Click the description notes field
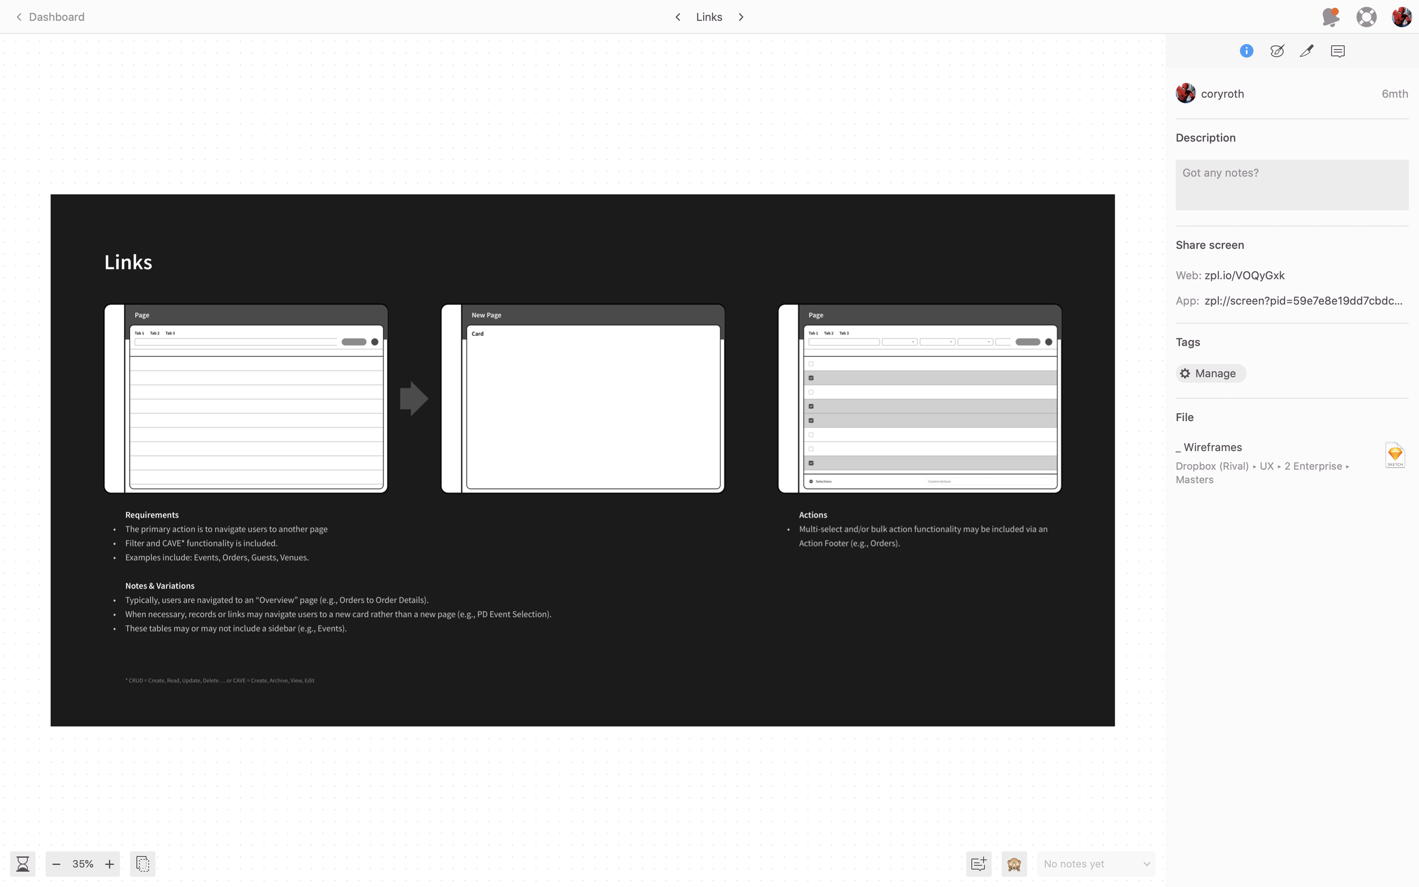Viewport: 1419px width, 887px height. coord(1292,185)
